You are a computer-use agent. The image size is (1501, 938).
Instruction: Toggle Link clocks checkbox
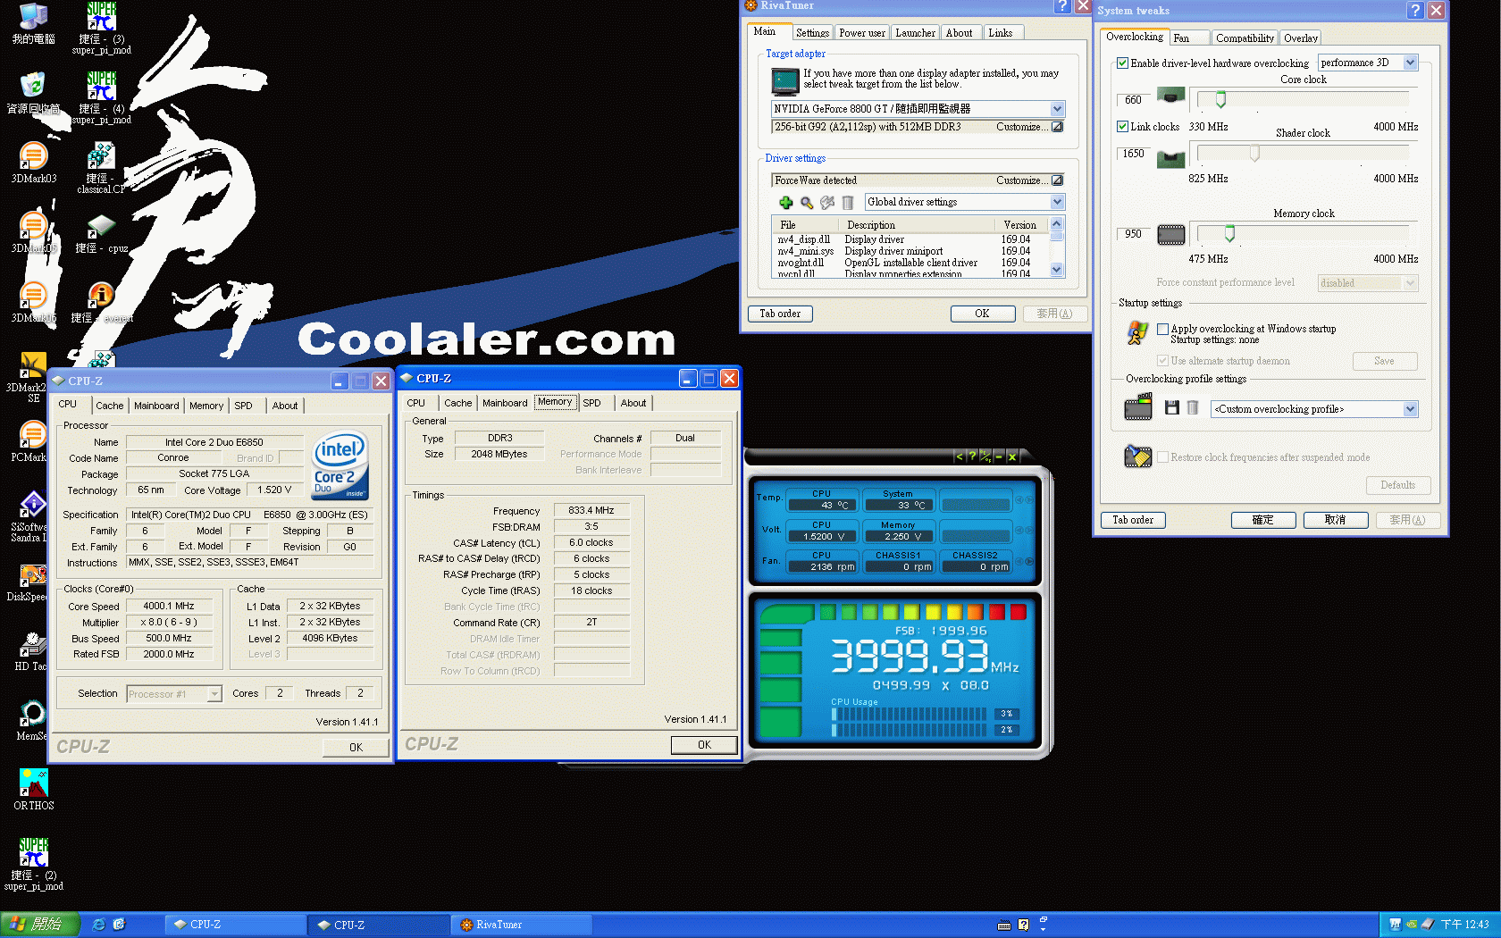[x=1122, y=127]
